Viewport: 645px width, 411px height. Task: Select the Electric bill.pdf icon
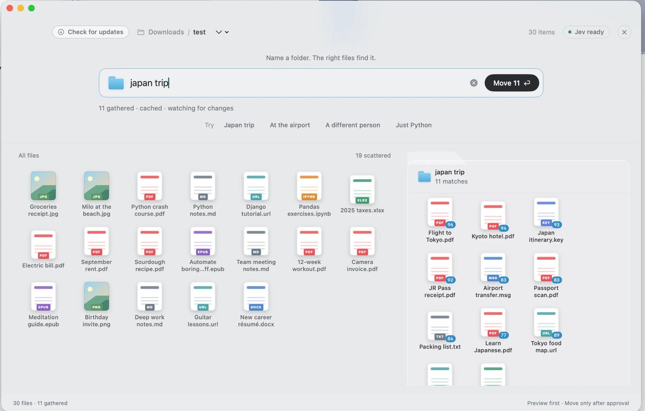point(44,245)
